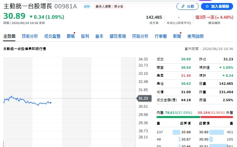
Task: Click the ETF badge
Action: [x=87, y=6]
